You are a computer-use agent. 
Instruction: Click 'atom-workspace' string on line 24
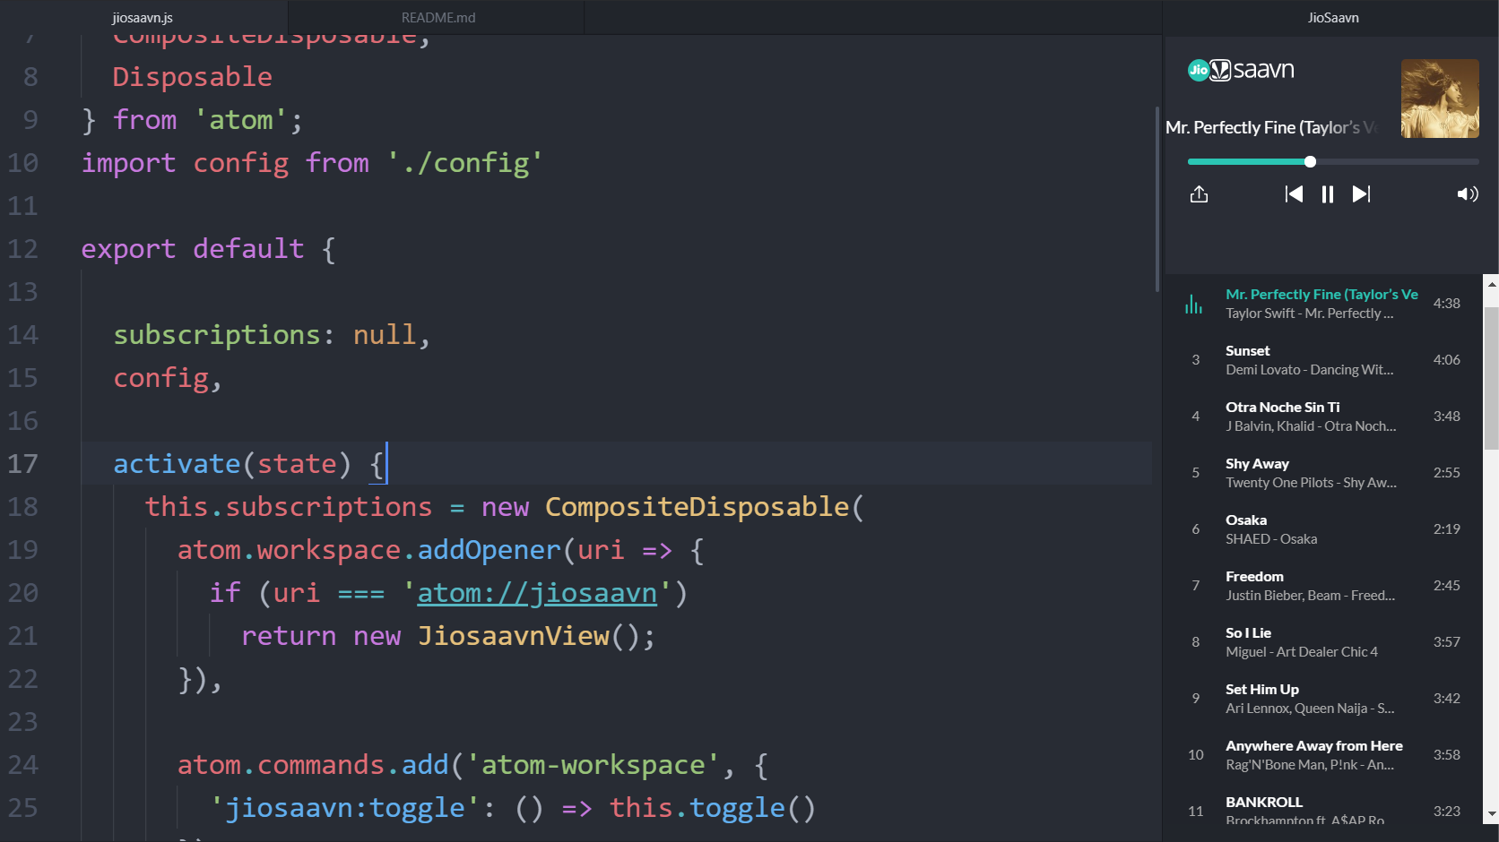(594, 765)
